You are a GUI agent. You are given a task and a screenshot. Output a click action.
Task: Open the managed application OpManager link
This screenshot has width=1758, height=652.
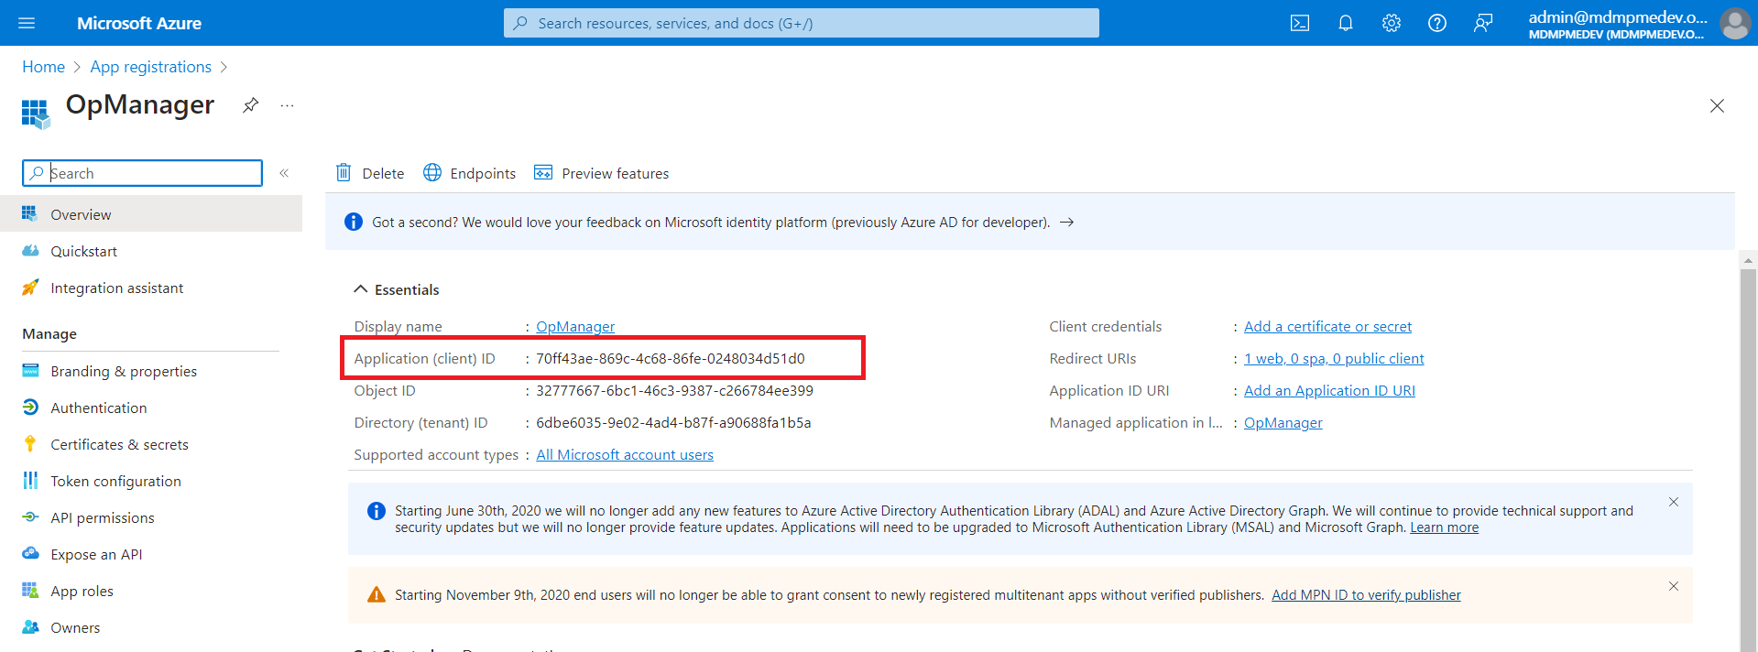(1283, 423)
